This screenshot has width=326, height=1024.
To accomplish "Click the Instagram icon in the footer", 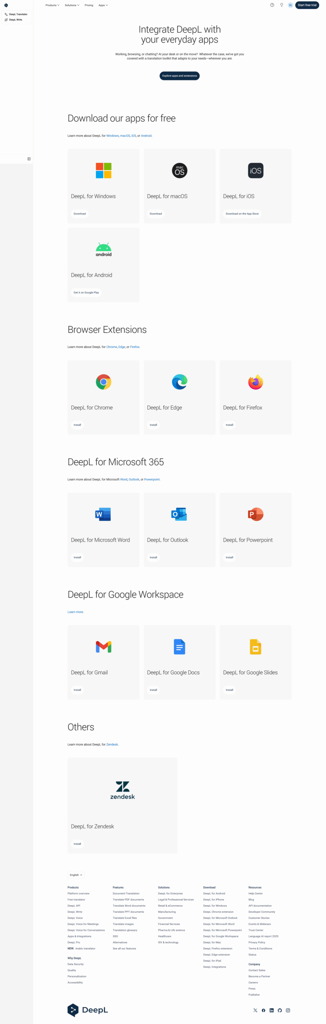I will [288, 1010].
